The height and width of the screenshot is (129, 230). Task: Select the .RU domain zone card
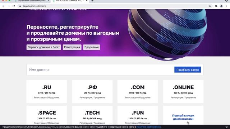(47, 92)
